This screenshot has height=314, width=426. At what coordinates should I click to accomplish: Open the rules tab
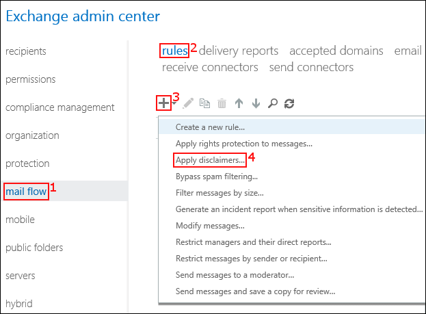(x=174, y=51)
